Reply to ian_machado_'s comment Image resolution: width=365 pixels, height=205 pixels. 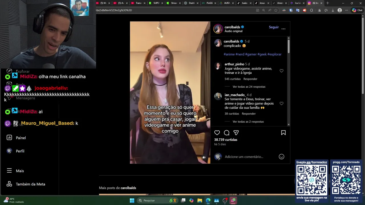click(x=249, y=114)
